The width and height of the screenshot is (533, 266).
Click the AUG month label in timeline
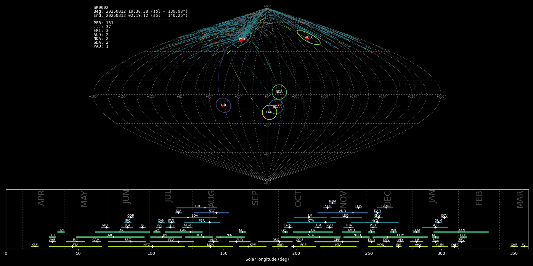[x=212, y=199]
